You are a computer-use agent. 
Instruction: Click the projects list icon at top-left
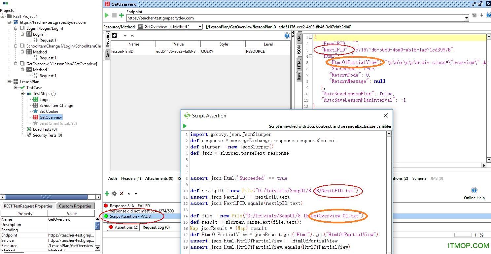click(6, 4)
